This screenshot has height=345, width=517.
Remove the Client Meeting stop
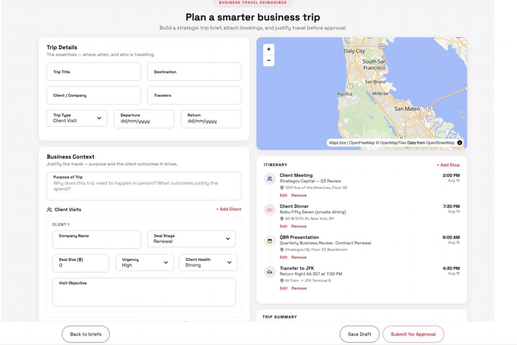point(299,195)
